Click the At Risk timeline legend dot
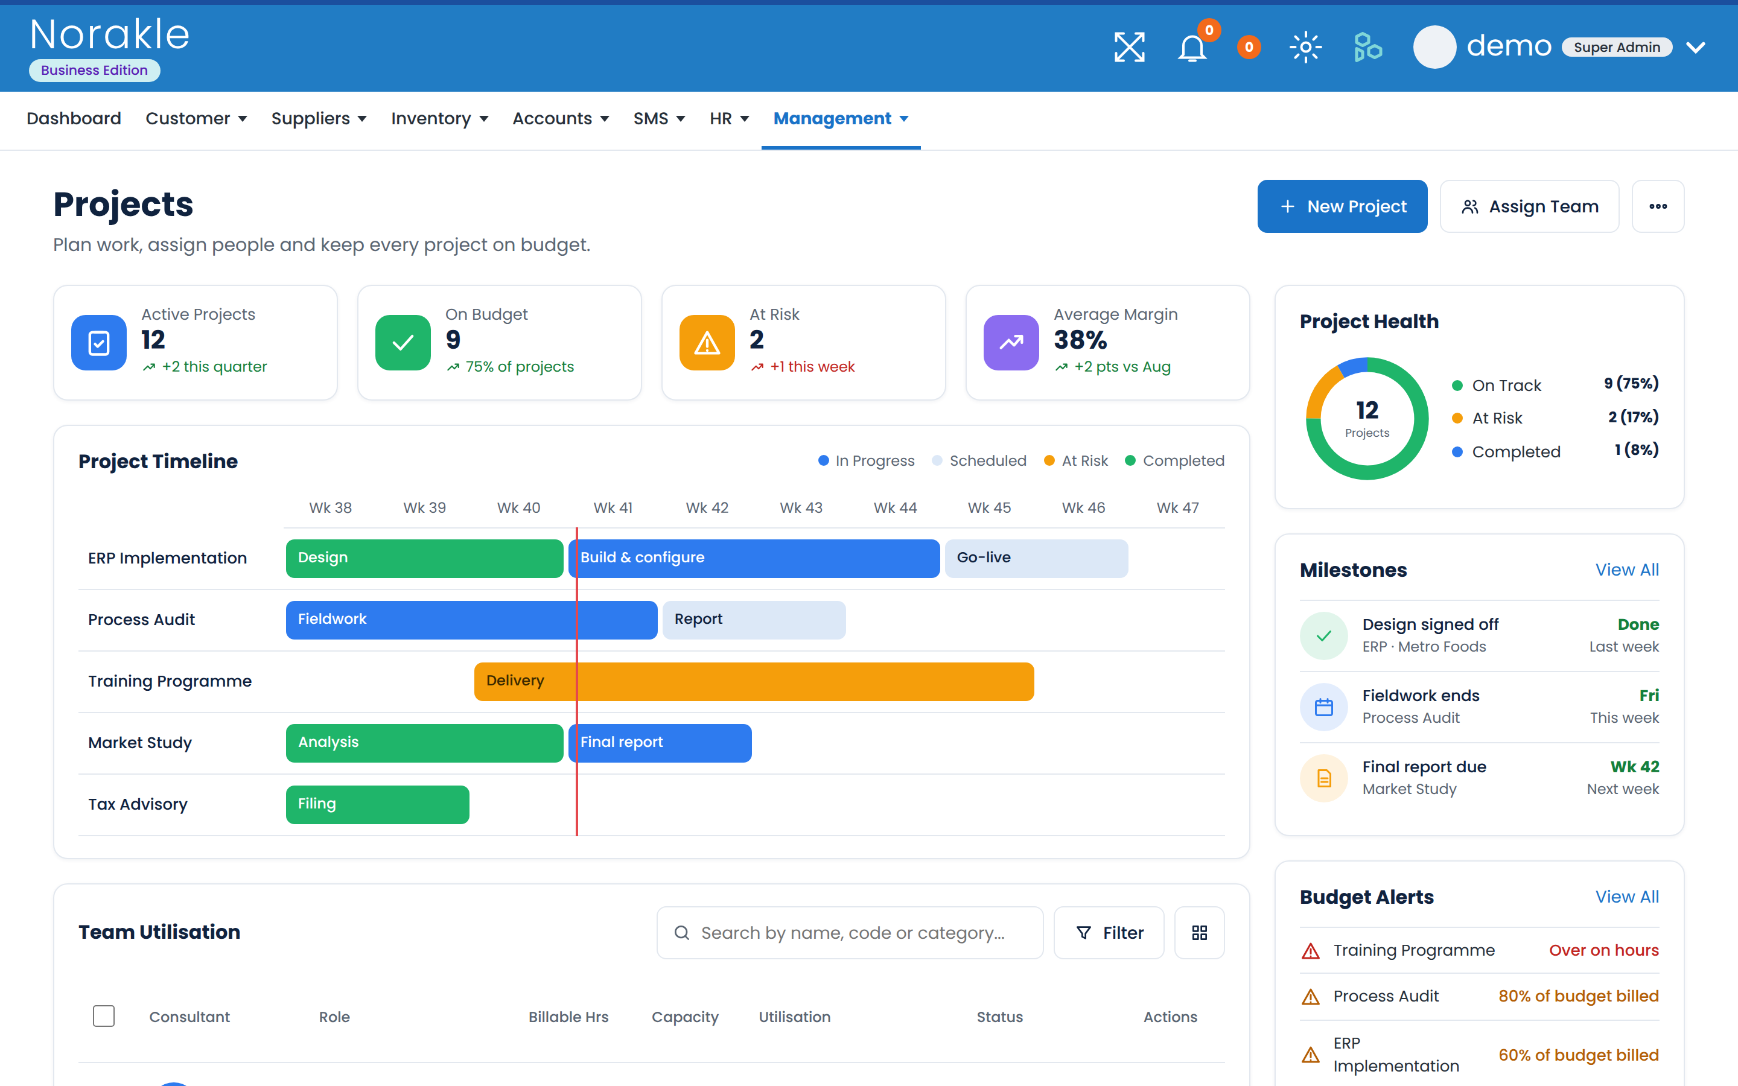This screenshot has width=1738, height=1086. [1049, 460]
